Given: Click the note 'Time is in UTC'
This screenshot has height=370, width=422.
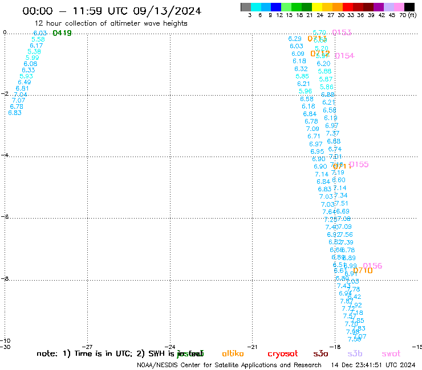Looking at the screenshot, I should click(x=103, y=353).
